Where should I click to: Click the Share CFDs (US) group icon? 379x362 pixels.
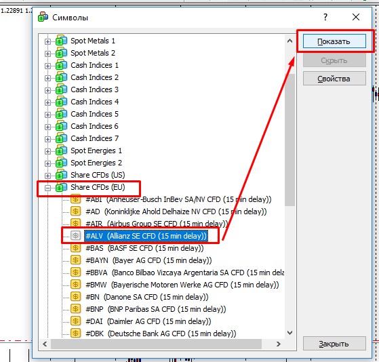point(61,174)
